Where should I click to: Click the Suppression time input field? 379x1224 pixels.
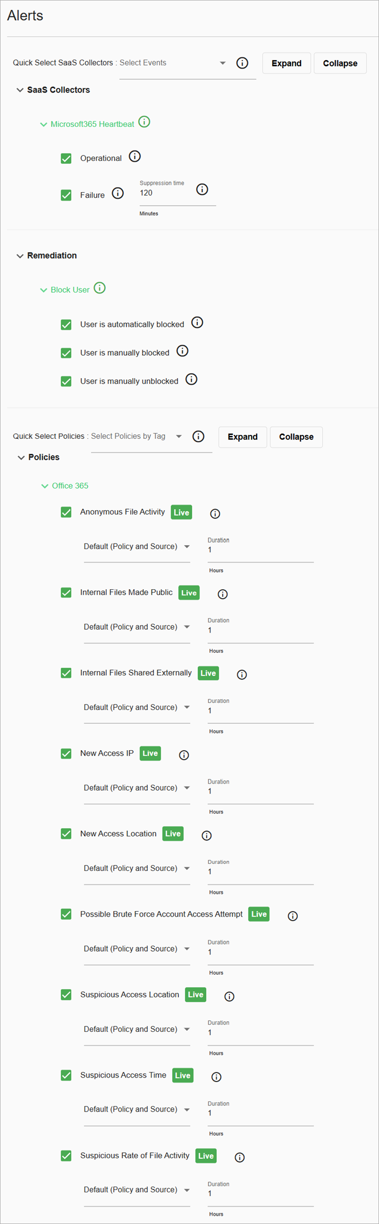(167, 193)
